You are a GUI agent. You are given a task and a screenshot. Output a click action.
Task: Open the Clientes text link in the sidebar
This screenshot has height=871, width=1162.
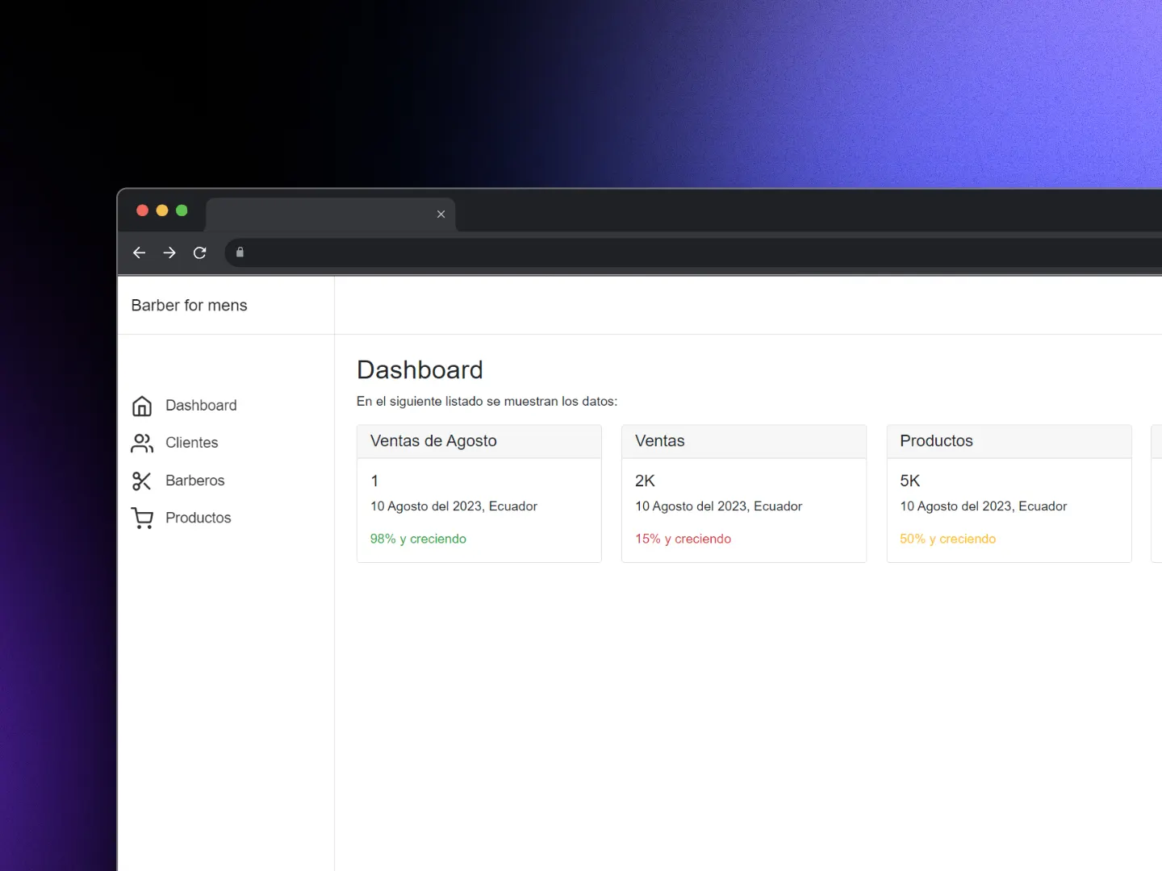pos(191,443)
